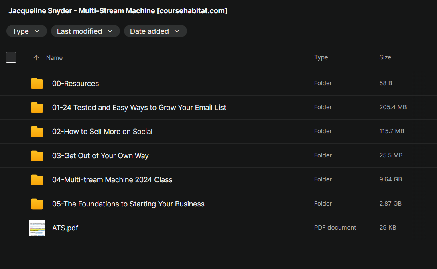
Task: Select the ATS.pdf file name
Action: pyautogui.click(x=65, y=228)
